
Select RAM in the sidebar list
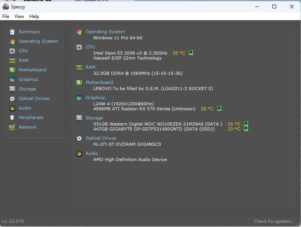pyautogui.click(x=23, y=61)
